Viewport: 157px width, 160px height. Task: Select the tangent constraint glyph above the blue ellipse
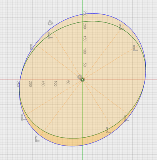pyautogui.click(x=50, y=23)
